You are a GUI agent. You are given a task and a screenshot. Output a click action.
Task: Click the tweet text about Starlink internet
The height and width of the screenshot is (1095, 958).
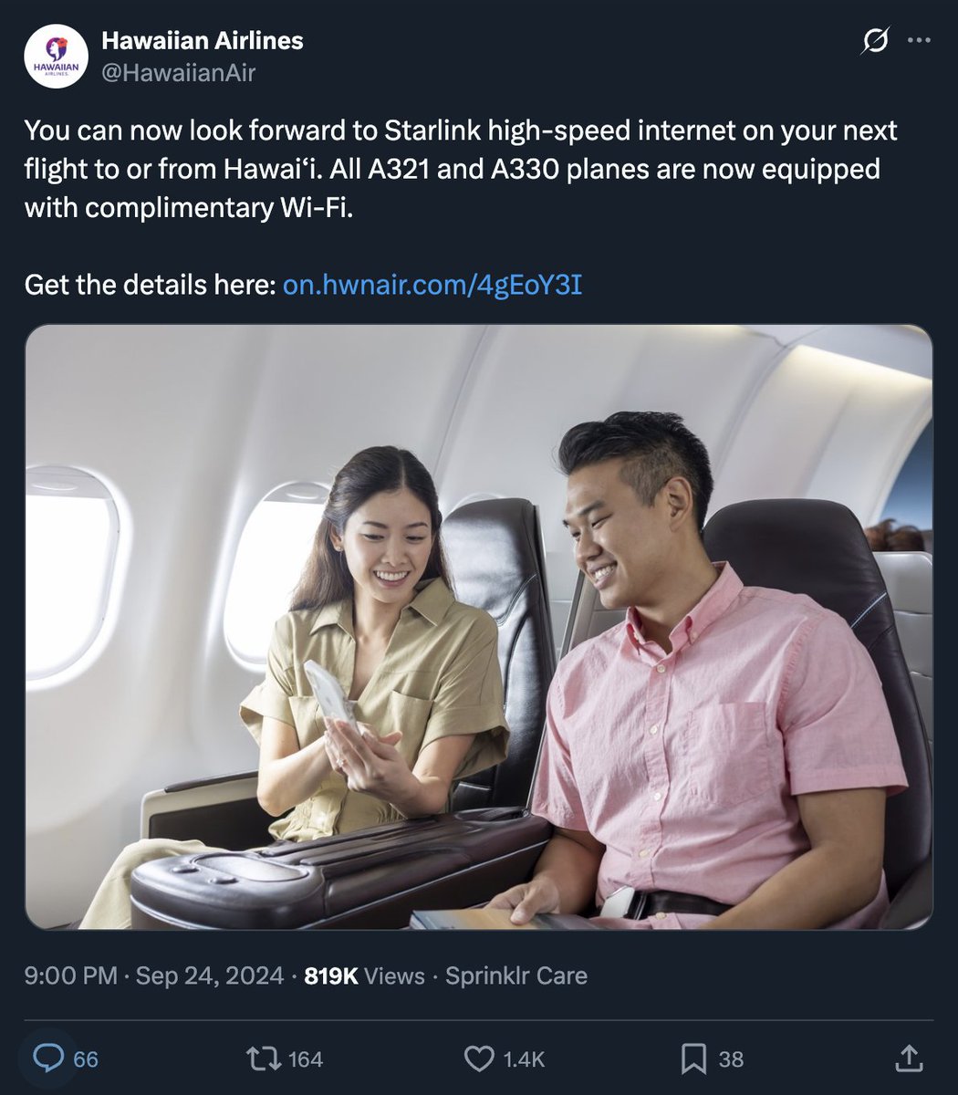click(461, 169)
